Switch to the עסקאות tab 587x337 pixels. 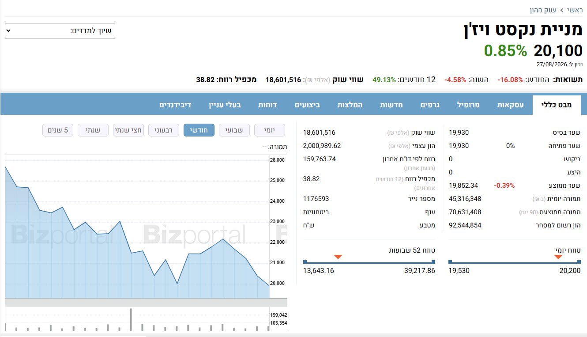511,105
